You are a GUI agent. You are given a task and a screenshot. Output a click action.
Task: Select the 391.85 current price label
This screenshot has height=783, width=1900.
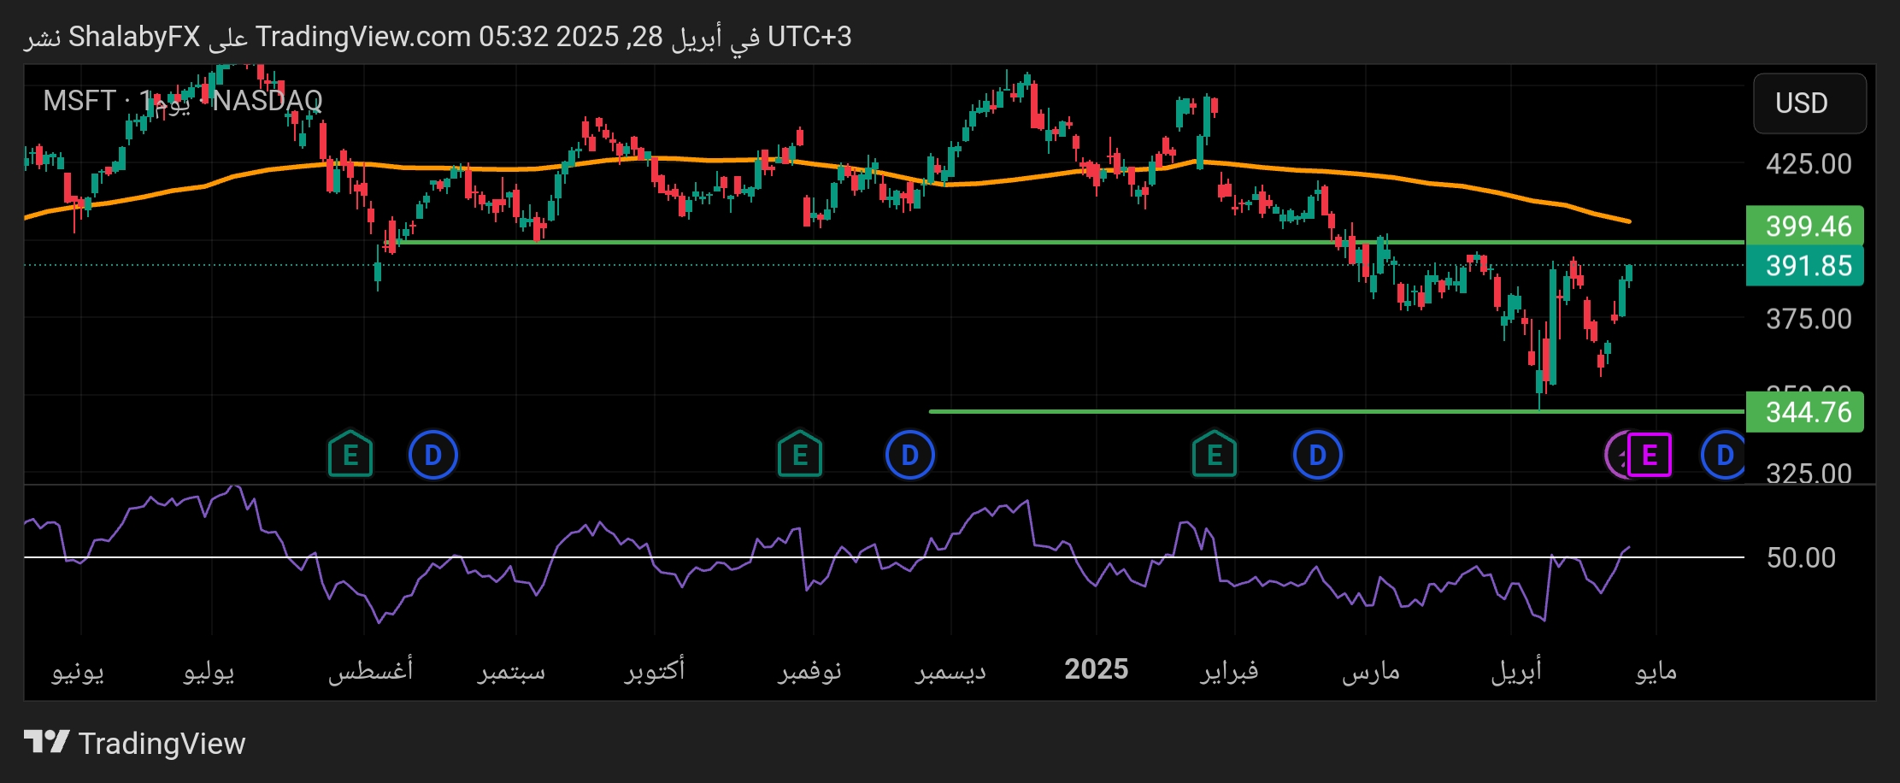[1804, 265]
